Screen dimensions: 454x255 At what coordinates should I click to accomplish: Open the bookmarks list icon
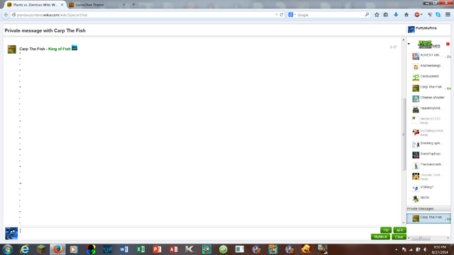click(x=386, y=15)
